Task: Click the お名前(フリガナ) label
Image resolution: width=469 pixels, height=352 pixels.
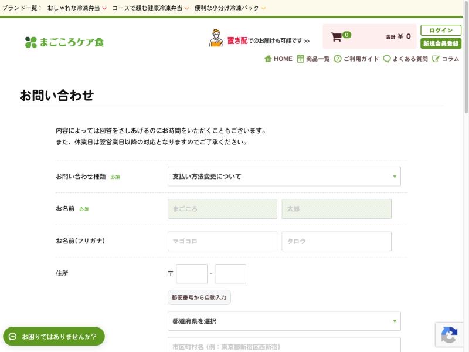Action: tap(80, 241)
